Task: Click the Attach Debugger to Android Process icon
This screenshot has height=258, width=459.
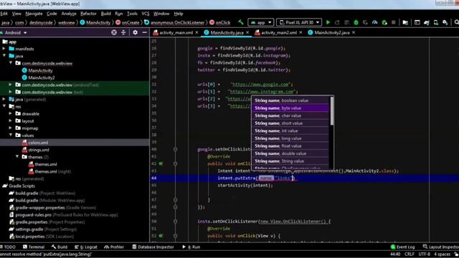Action: tap(384, 22)
